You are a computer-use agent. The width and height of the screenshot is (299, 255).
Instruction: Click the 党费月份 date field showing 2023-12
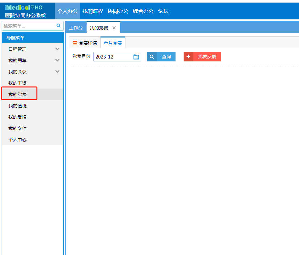coord(113,57)
